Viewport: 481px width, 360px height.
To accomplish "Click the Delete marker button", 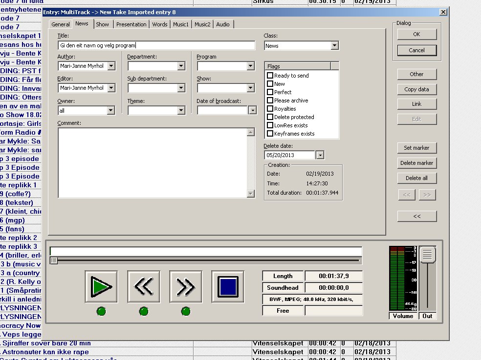I will [417, 163].
